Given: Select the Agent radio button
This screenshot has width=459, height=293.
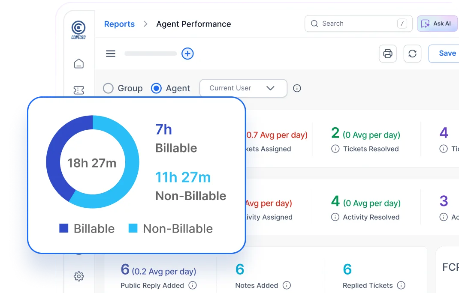Looking at the screenshot, I should pos(156,88).
